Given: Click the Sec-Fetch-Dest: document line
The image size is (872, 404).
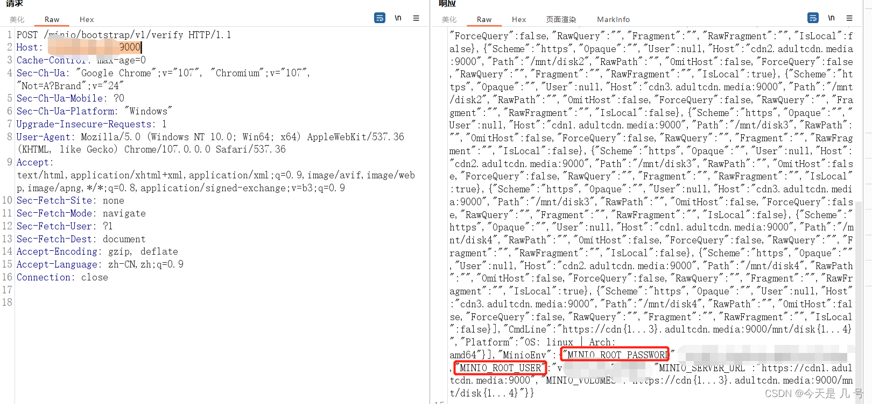Looking at the screenshot, I should pos(81,239).
